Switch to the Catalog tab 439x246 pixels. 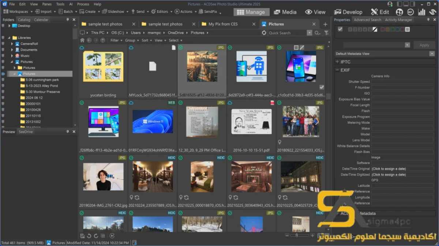[24, 20]
